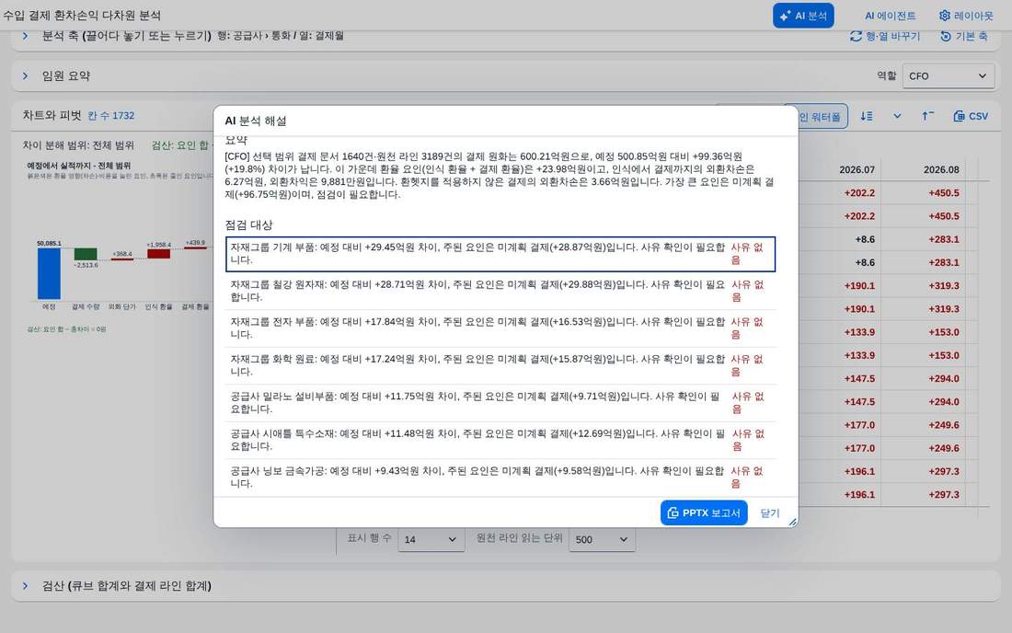The image size is (1012, 633).
Task: Click 사유 없음 tag for 철강 원자재
Action: point(747,291)
